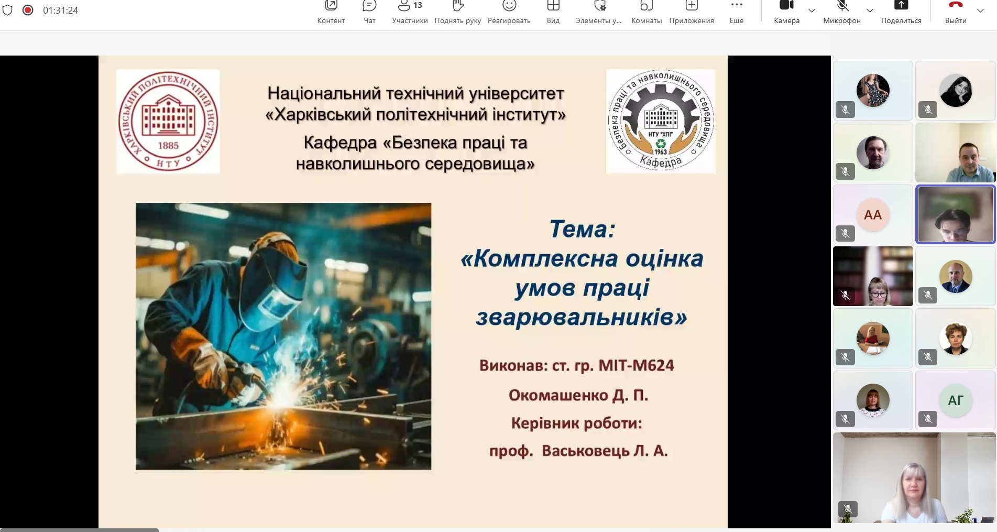This screenshot has width=997, height=532.
Task: Open the Приложения apps panel
Action: pos(692,13)
